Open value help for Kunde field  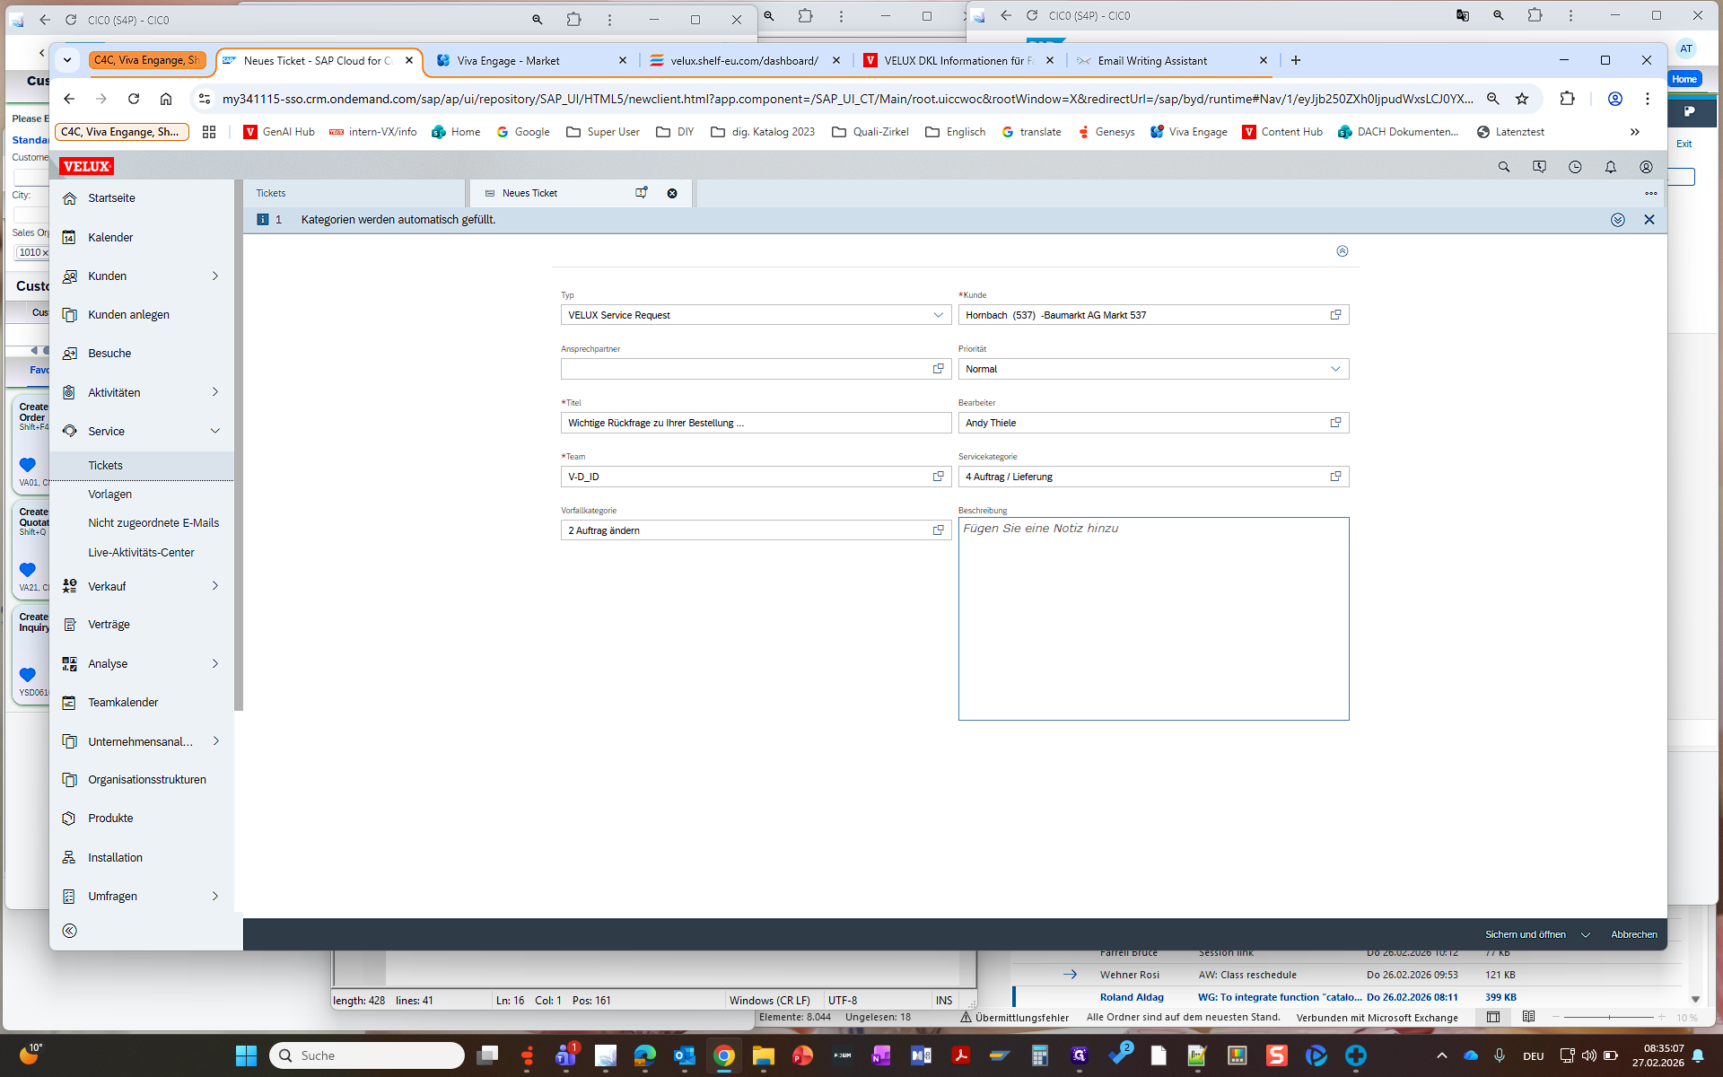pyautogui.click(x=1335, y=315)
